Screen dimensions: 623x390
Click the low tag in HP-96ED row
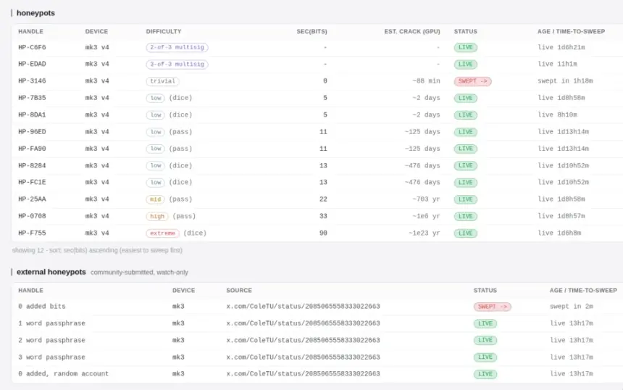point(155,132)
